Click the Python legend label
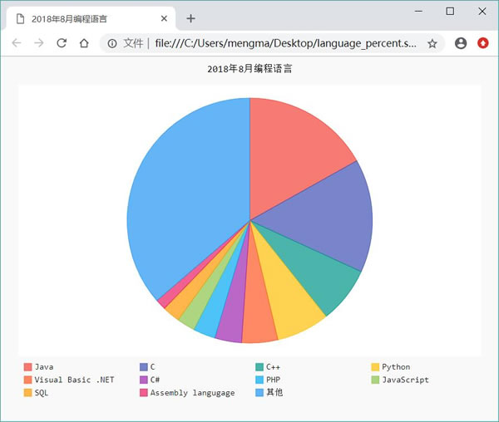 [396, 367]
